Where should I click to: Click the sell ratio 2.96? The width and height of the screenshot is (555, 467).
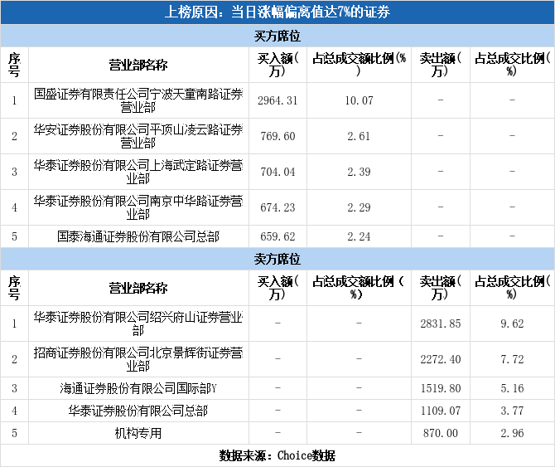pos(512,433)
